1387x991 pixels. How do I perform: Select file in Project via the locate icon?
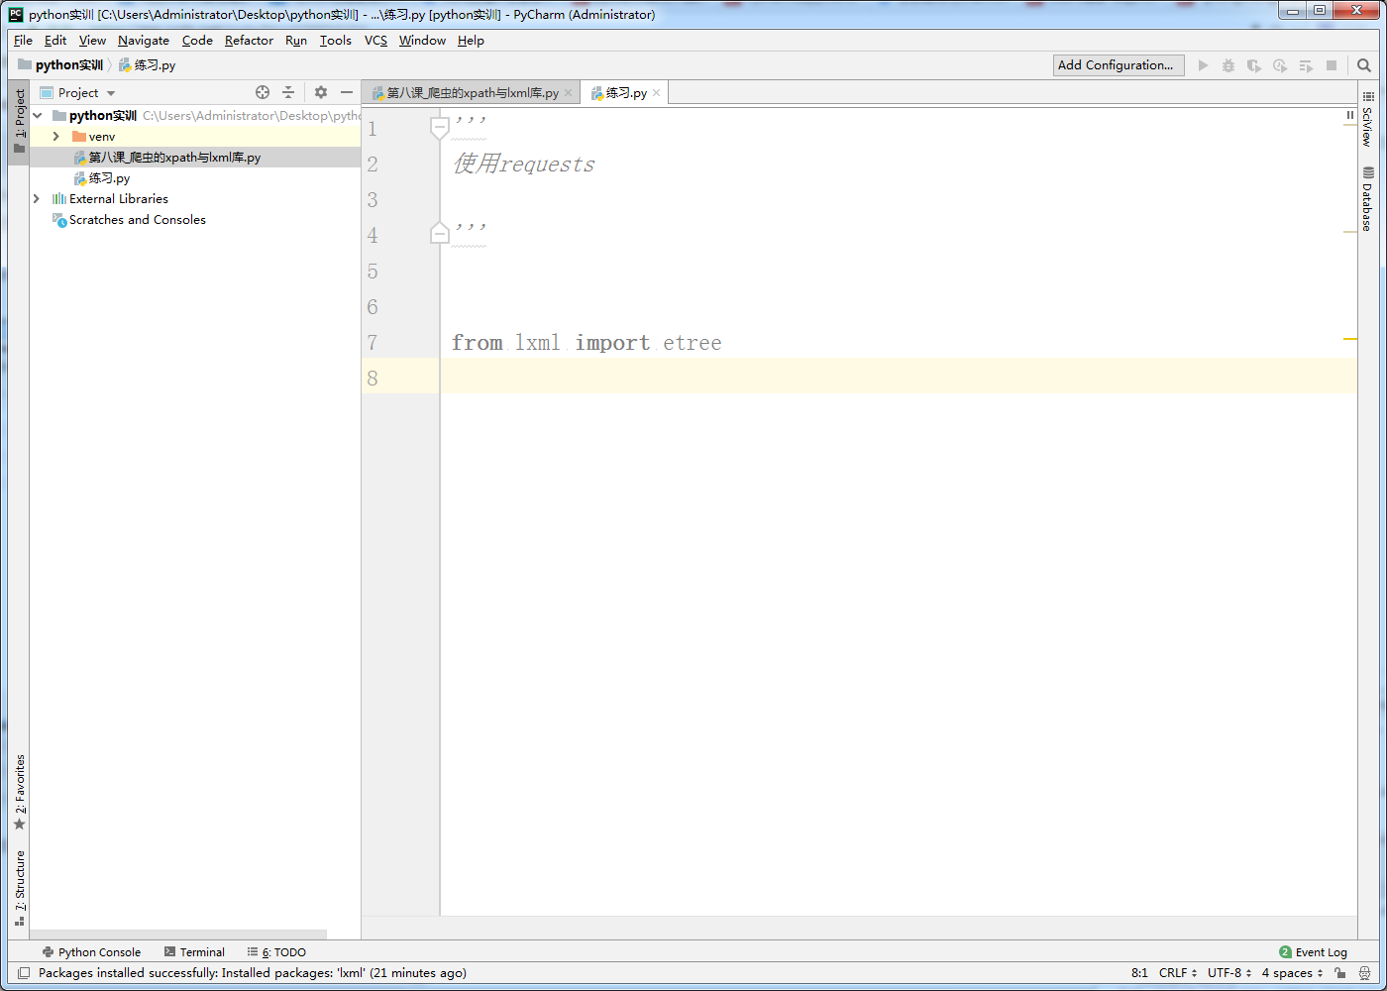click(262, 91)
